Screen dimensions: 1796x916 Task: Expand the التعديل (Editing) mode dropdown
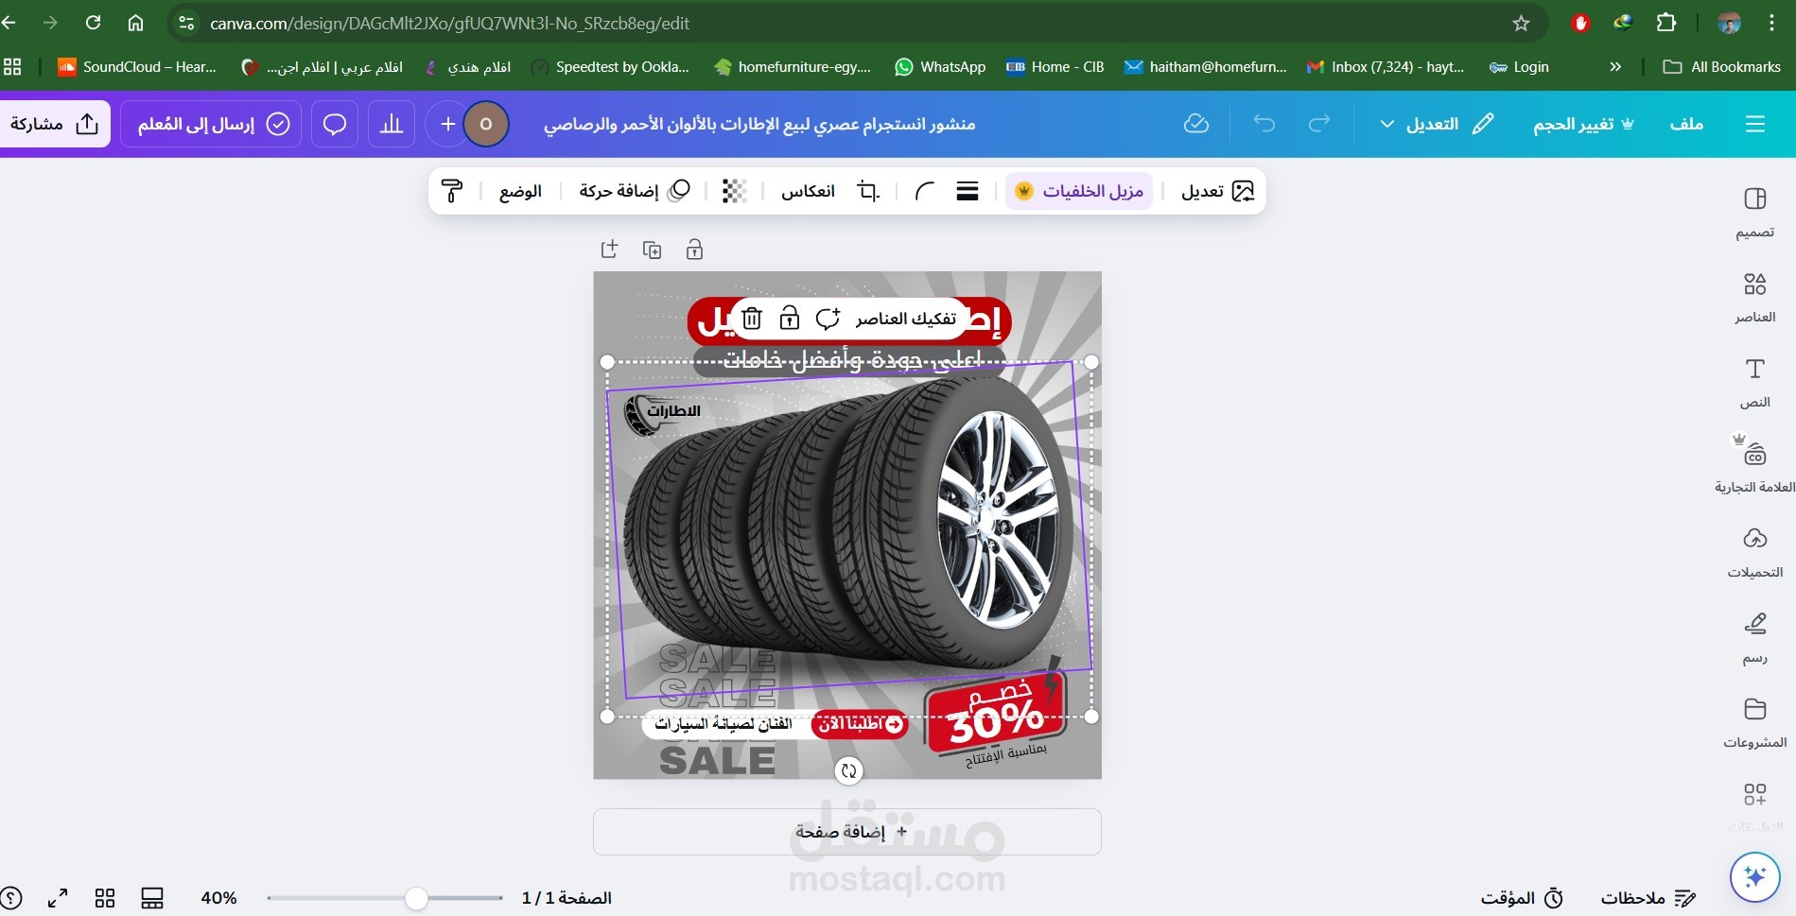tap(1437, 124)
